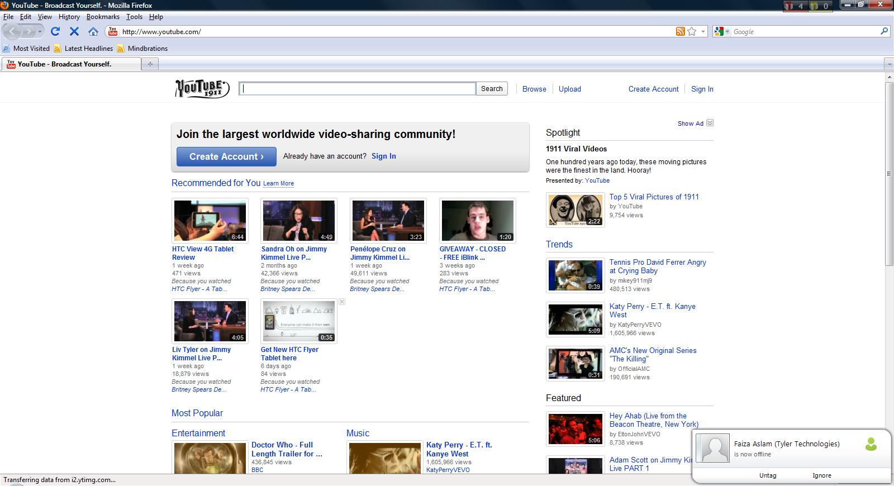Click into the Google search box

(805, 32)
